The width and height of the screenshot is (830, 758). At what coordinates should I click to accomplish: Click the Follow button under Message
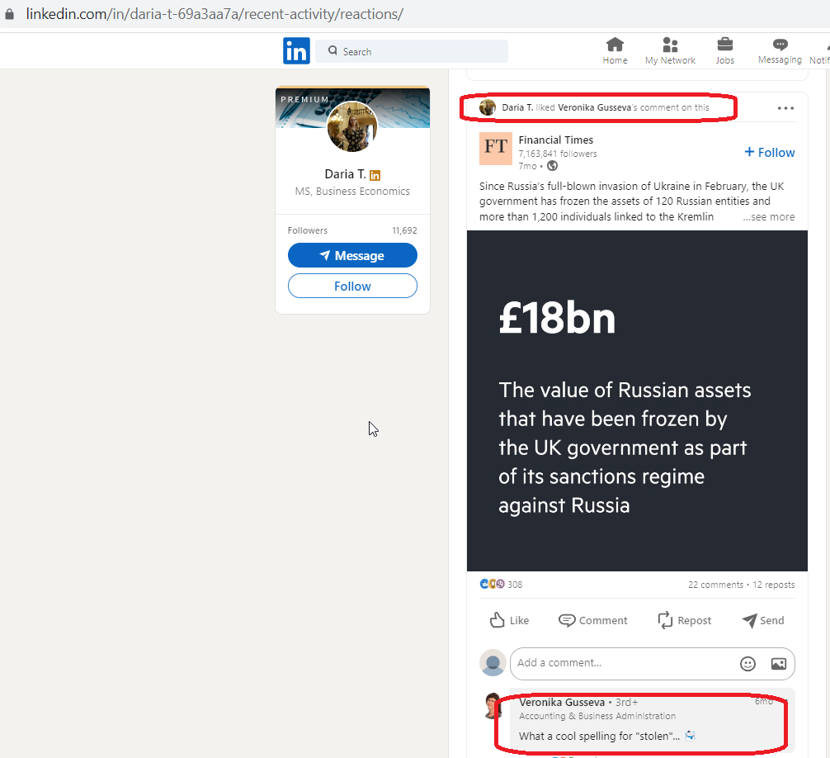(352, 286)
